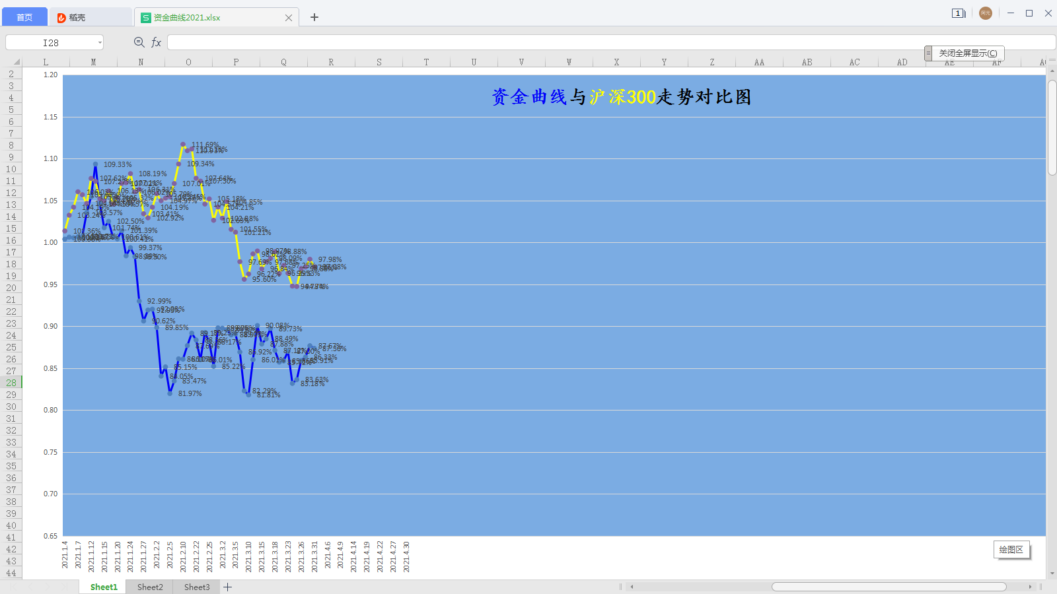Click the magnifier search icon beside formula bar
Image resolution: width=1057 pixels, height=594 pixels.
click(x=139, y=42)
